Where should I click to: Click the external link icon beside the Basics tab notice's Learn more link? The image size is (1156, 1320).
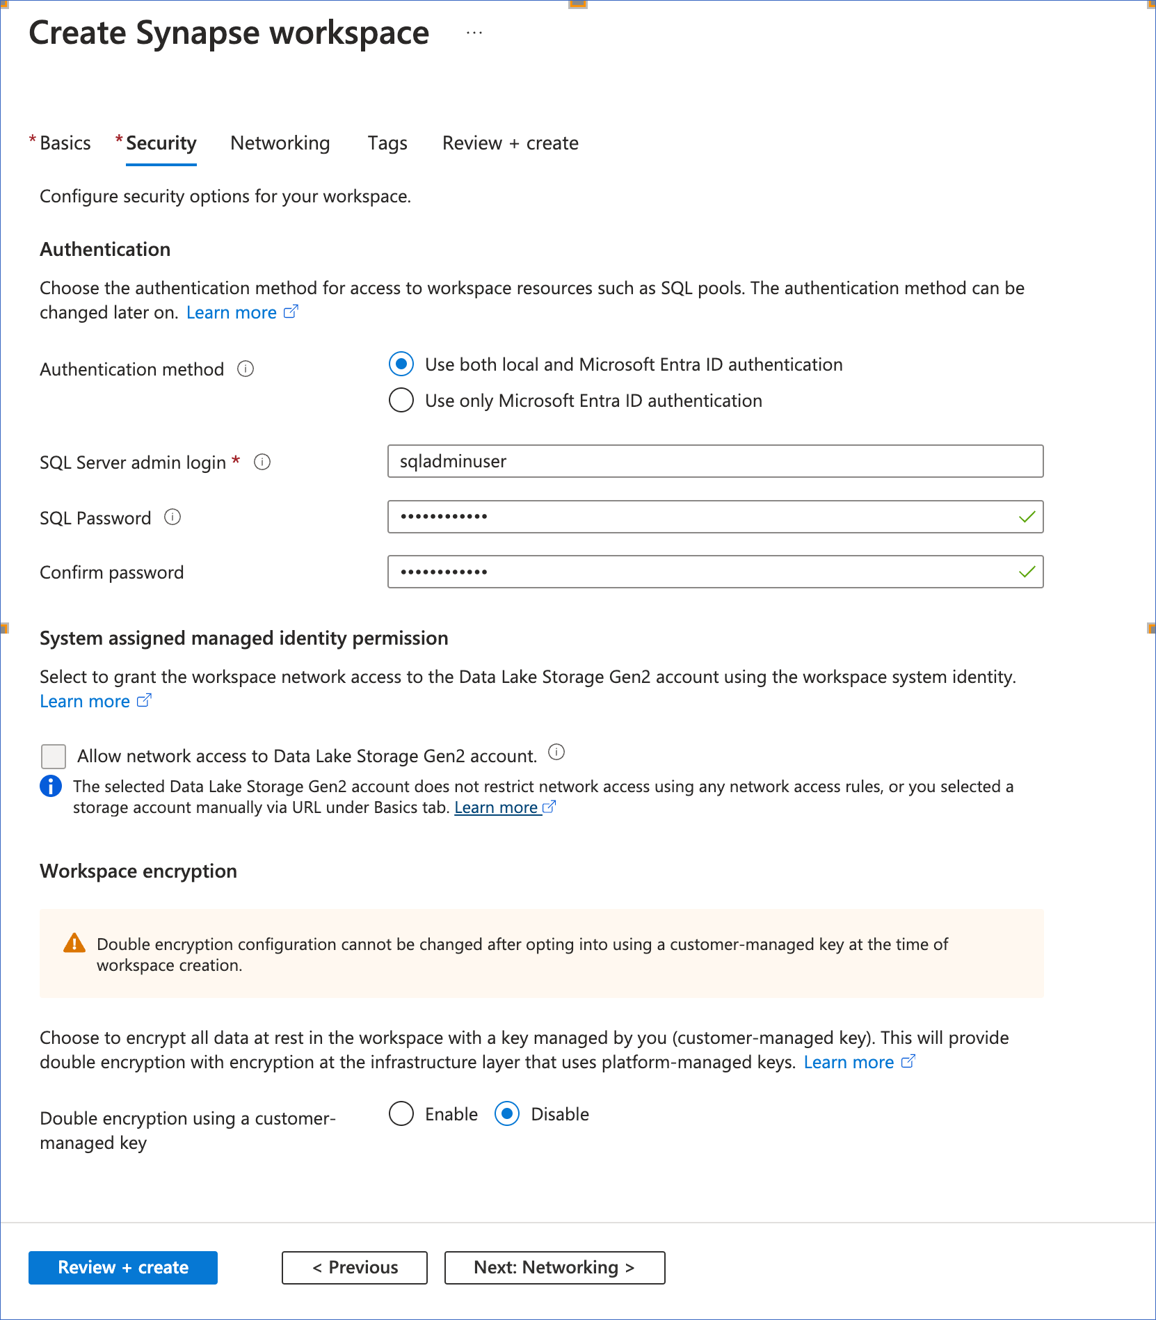tap(549, 807)
